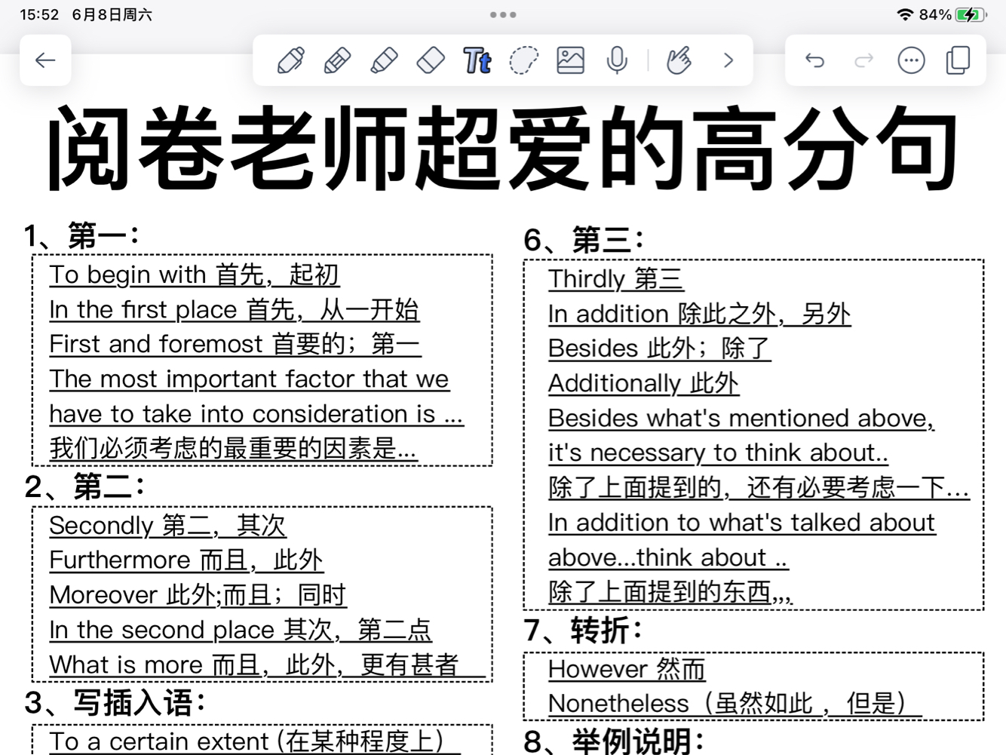Expand more tools with right chevron
The width and height of the screenshot is (1006, 755).
pos(728,60)
